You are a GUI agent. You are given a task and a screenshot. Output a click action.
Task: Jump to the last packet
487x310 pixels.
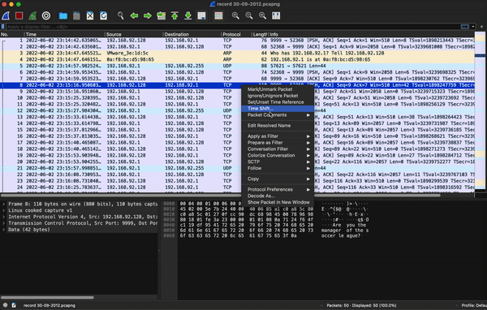point(188,15)
